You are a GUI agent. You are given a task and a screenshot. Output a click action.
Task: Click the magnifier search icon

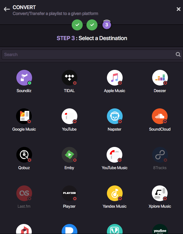[178, 54]
